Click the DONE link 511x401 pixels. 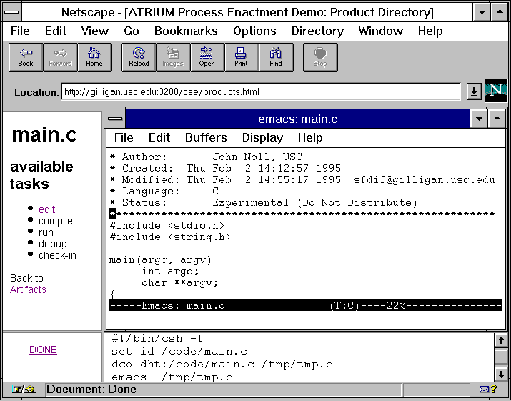[43, 350]
